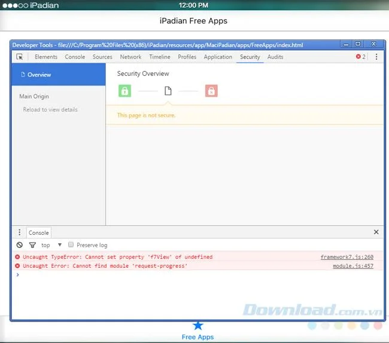Click the red error count indicator

point(360,57)
